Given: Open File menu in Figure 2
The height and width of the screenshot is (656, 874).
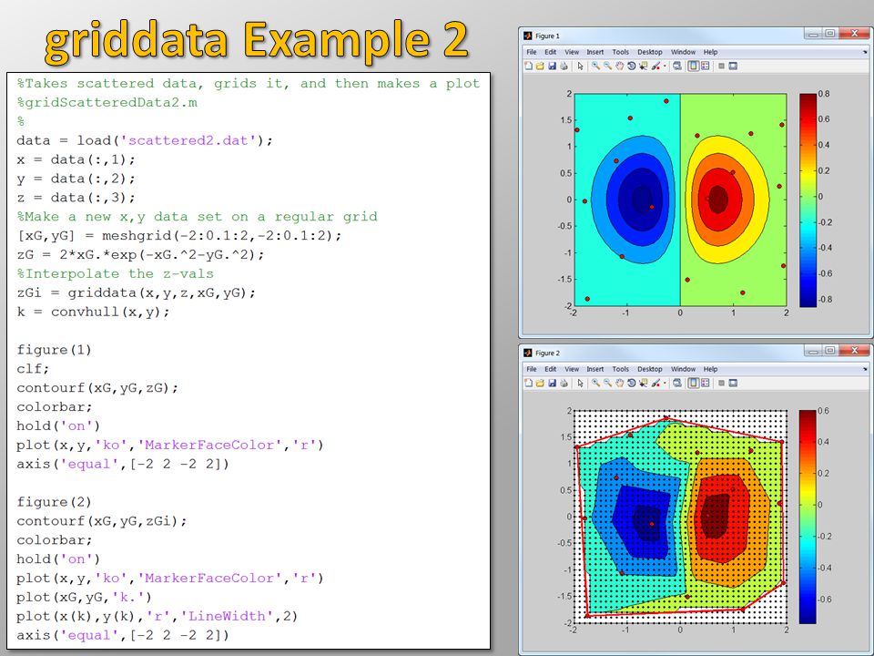Looking at the screenshot, I should [532, 369].
